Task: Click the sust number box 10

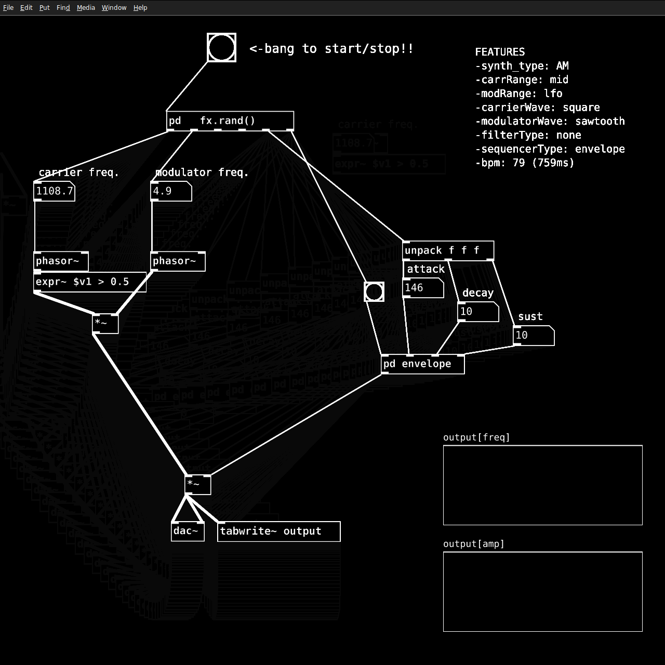Action: (x=534, y=336)
